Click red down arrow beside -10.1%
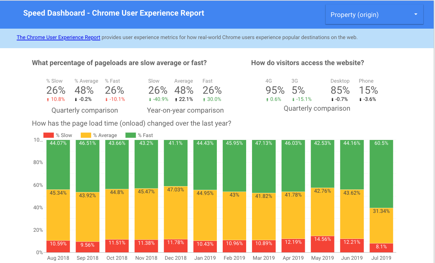 pyautogui.click(x=106, y=99)
